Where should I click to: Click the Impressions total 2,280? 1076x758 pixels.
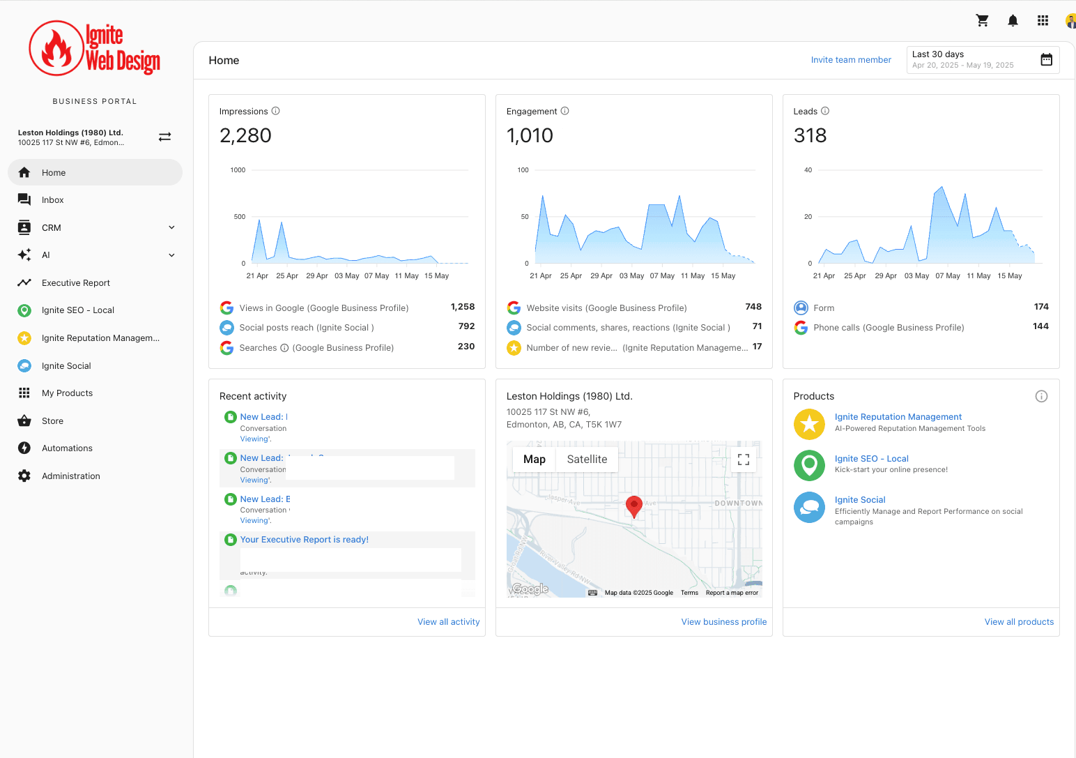tap(245, 135)
